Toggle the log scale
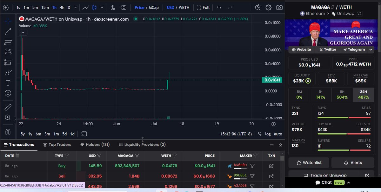Image resolution: width=381 pixels, height=192 pixels. [x=268, y=134]
